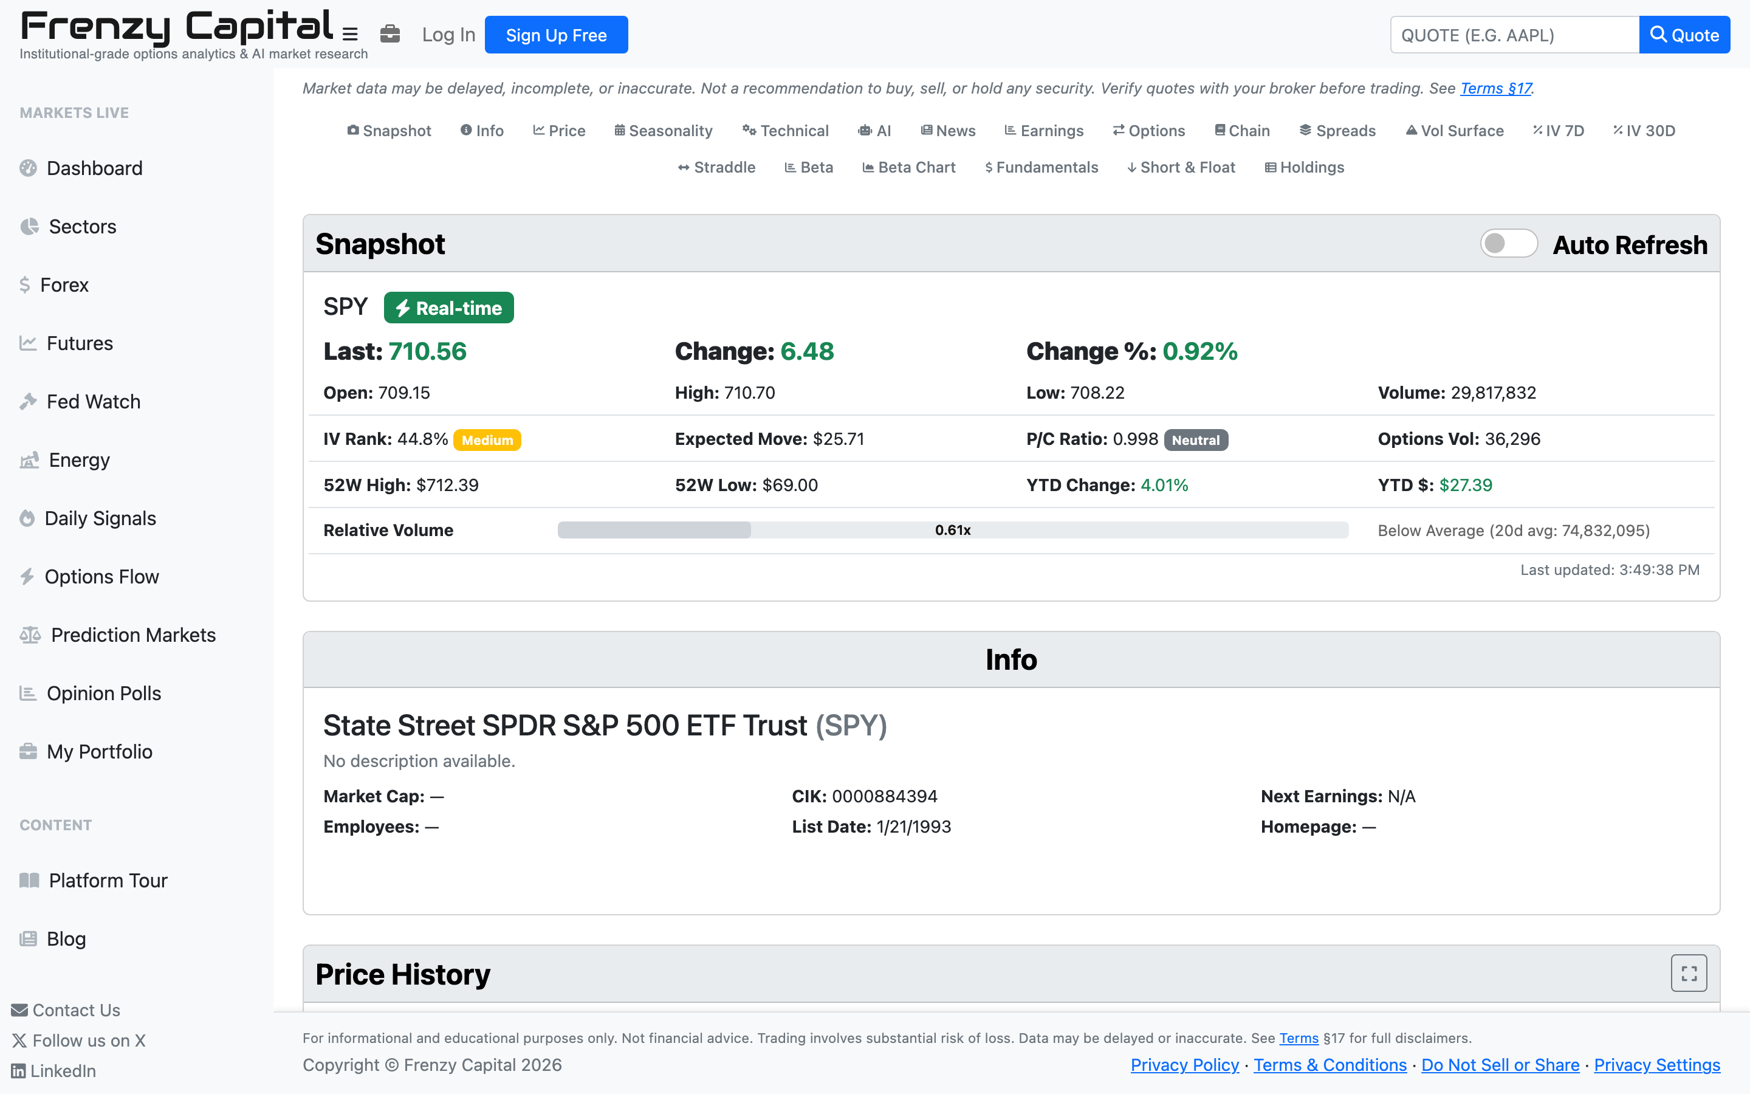Click the blue Quote search button
Image resolution: width=1750 pixels, height=1094 pixels.
pos(1684,35)
